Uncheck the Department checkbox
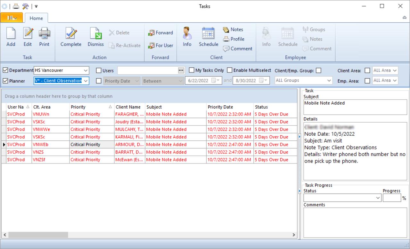The height and width of the screenshot is (249, 410). (x=5, y=70)
